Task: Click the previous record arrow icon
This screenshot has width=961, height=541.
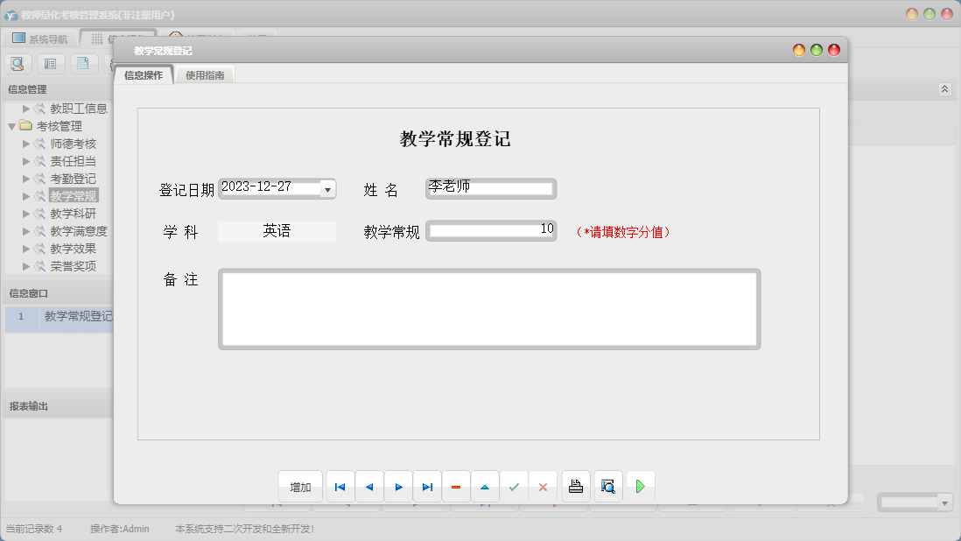Action: click(368, 486)
